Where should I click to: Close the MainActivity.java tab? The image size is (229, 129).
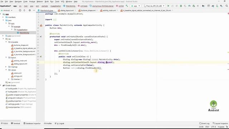coord(55,10)
